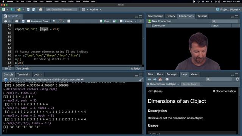Screen dimensions: 242x136
Task: Source the script with the Source button
Action: [x=126, y=21]
